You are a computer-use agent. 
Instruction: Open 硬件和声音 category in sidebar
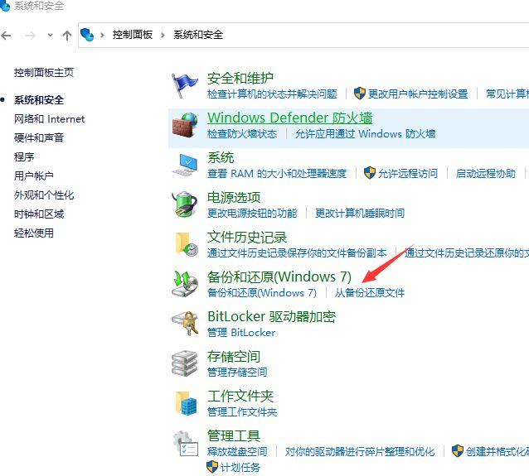(x=39, y=137)
